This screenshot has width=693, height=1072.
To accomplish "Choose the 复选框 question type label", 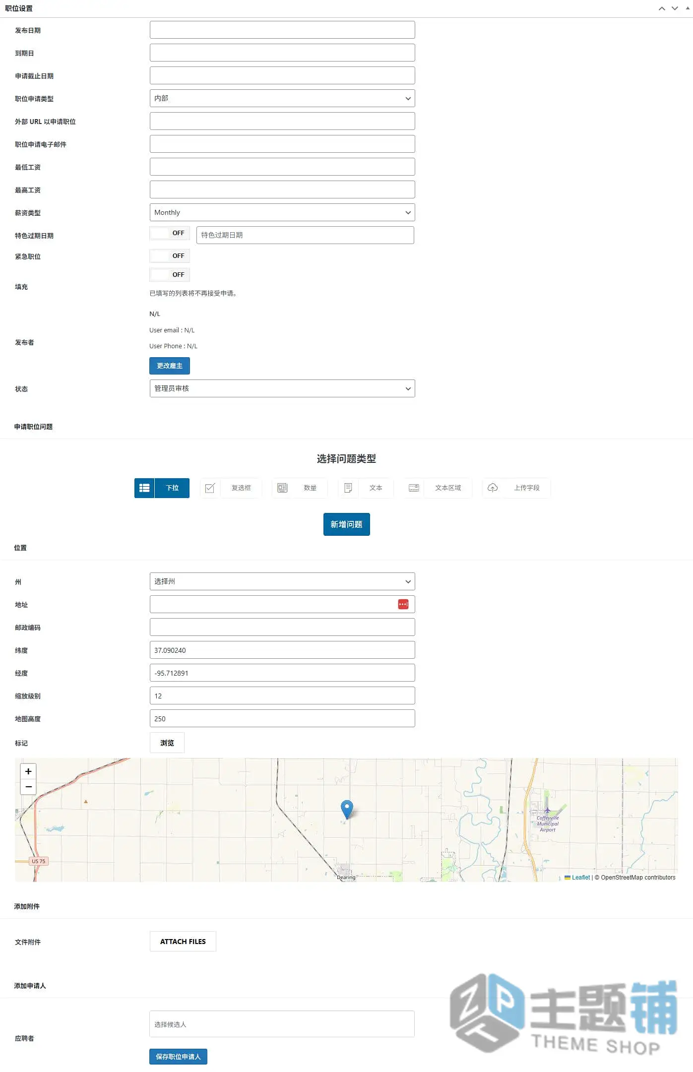I will click(x=241, y=488).
